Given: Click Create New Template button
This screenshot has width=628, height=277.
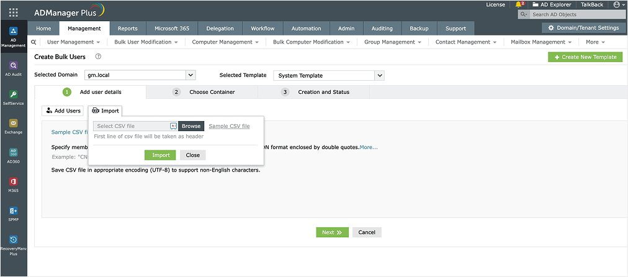Looking at the screenshot, I should 585,57.
